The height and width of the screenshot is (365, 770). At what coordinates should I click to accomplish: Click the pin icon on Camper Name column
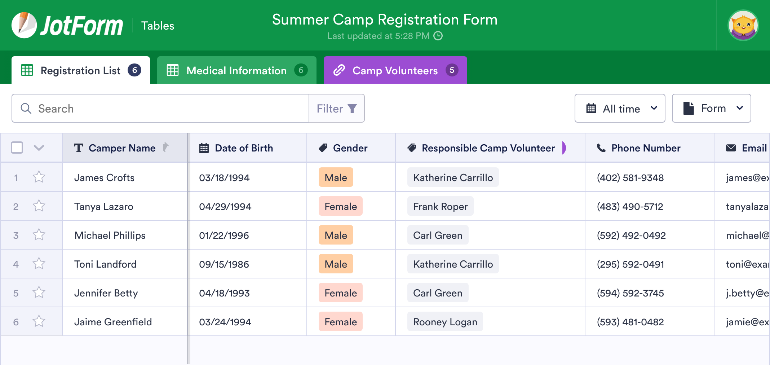point(165,147)
